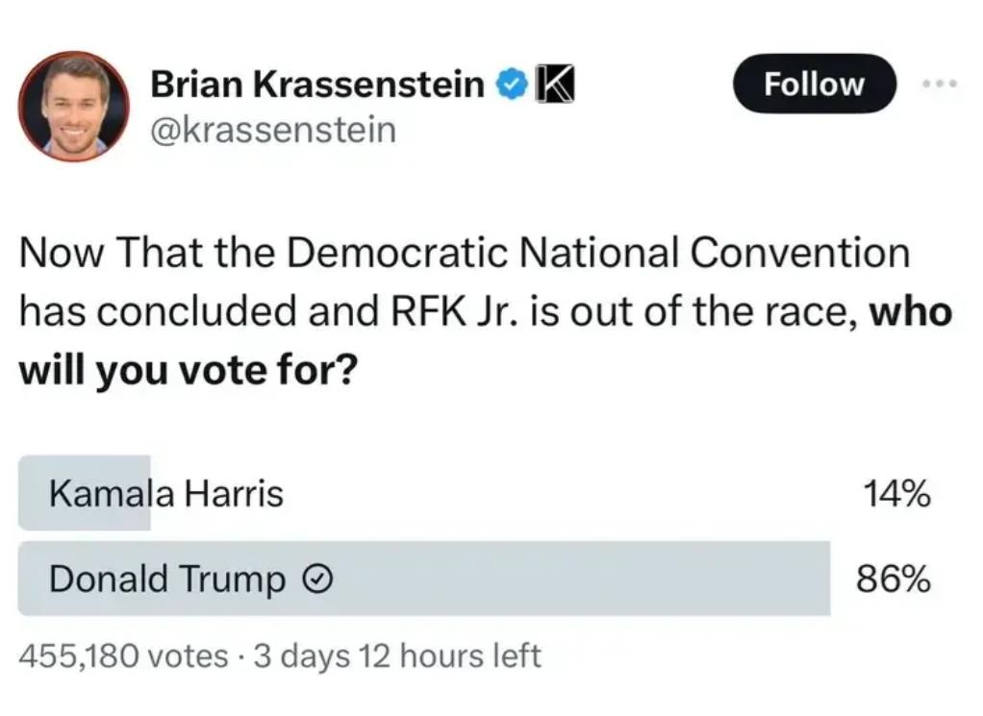
Task: Follow Brian Krassenstein with the Follow button
Action: point(814,84)
